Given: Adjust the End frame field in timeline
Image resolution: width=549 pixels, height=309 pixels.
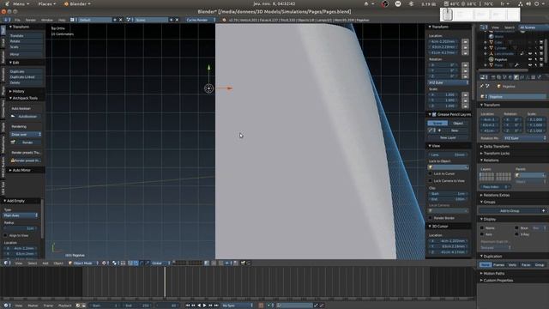Looking at the screenshot, I should click(137, 306).
